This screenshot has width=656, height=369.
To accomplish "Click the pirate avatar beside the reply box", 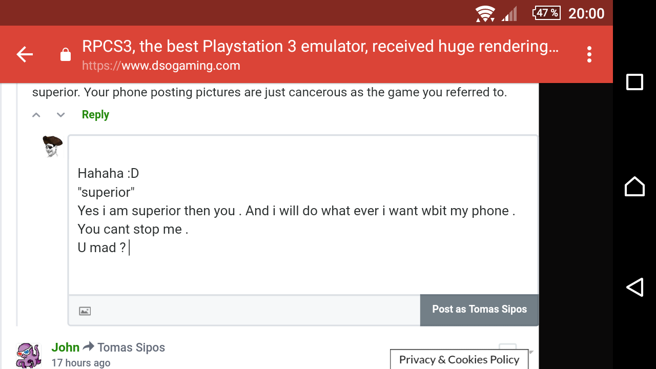I will click(x=52, y=146).
